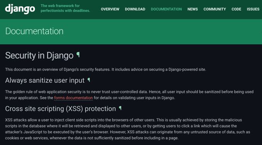The image size is (262, 145).
Task: Open the Overview nav item
Action: (110, 9)
